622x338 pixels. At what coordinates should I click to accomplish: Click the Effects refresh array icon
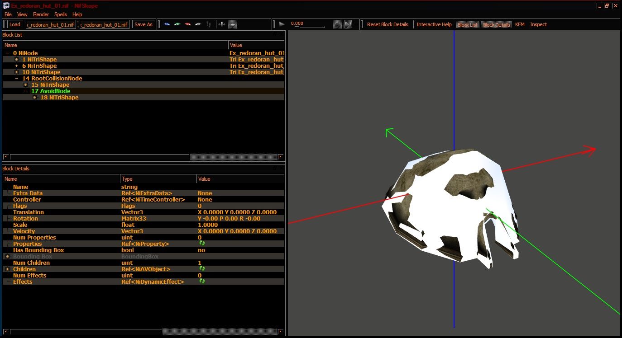(202, 282)
